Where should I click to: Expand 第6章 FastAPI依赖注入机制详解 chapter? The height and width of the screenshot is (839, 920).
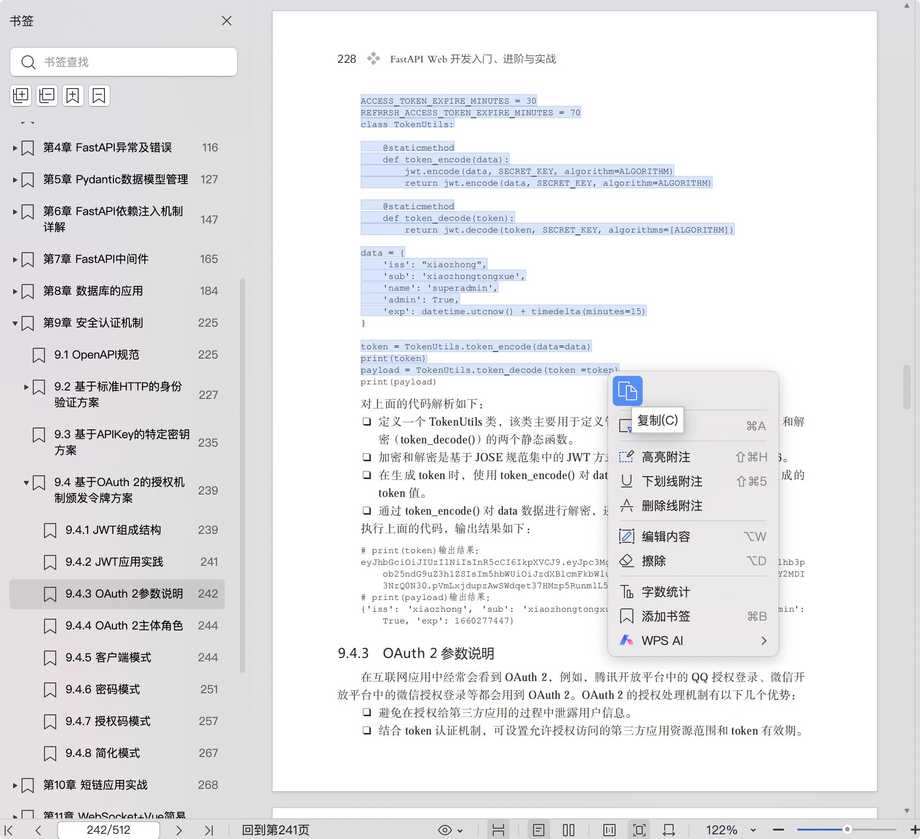pyautogui.click(x=15, y=212)
